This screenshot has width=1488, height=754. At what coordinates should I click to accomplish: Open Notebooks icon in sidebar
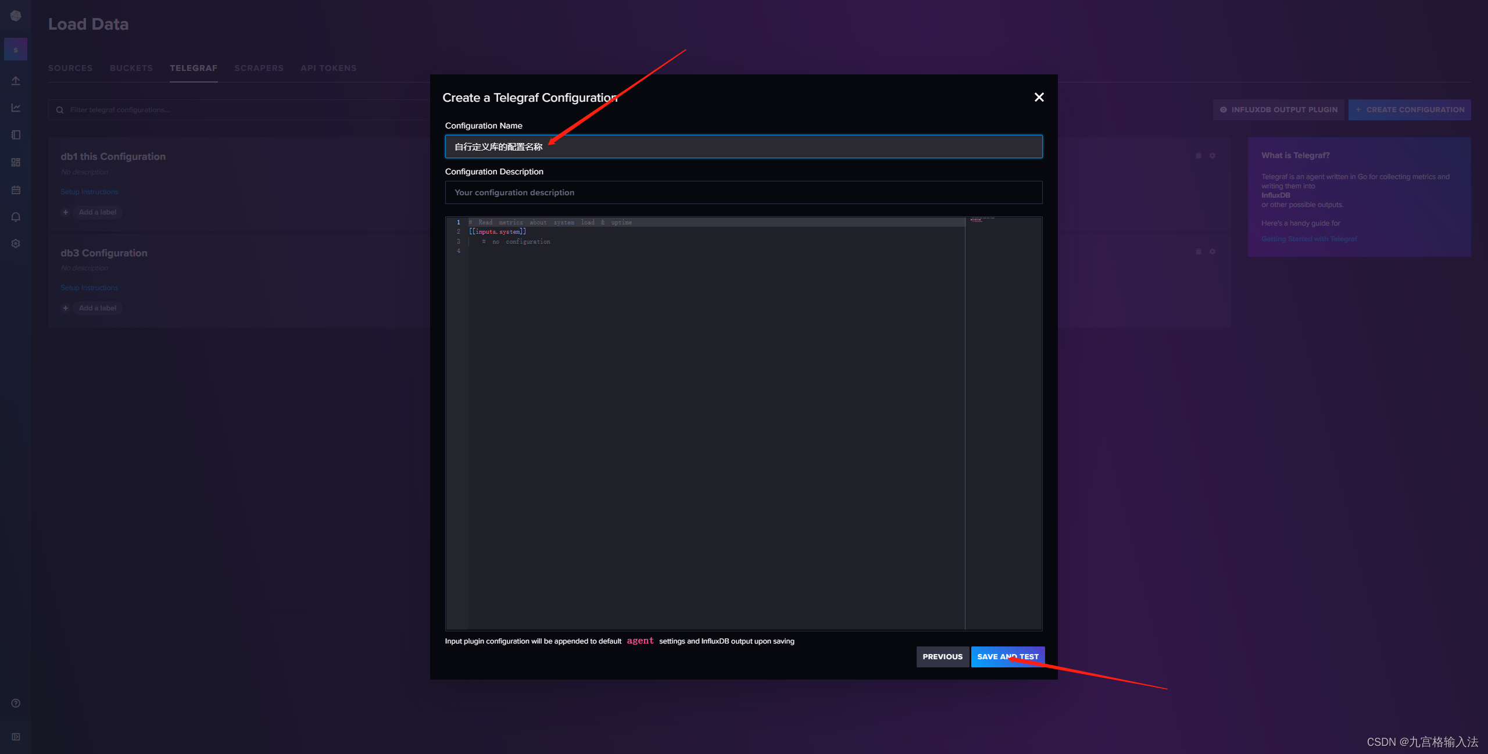click(16, 135)
